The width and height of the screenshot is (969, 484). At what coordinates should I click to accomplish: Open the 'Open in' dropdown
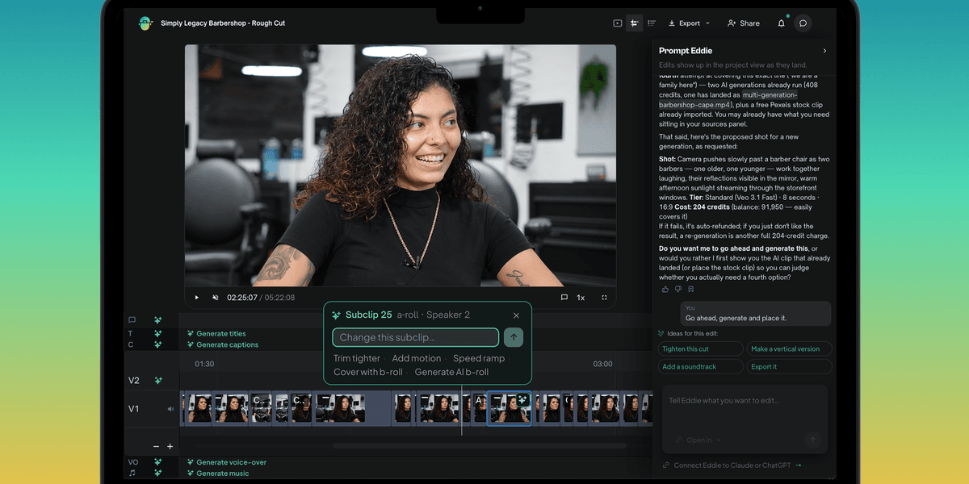tap(698, 440)
